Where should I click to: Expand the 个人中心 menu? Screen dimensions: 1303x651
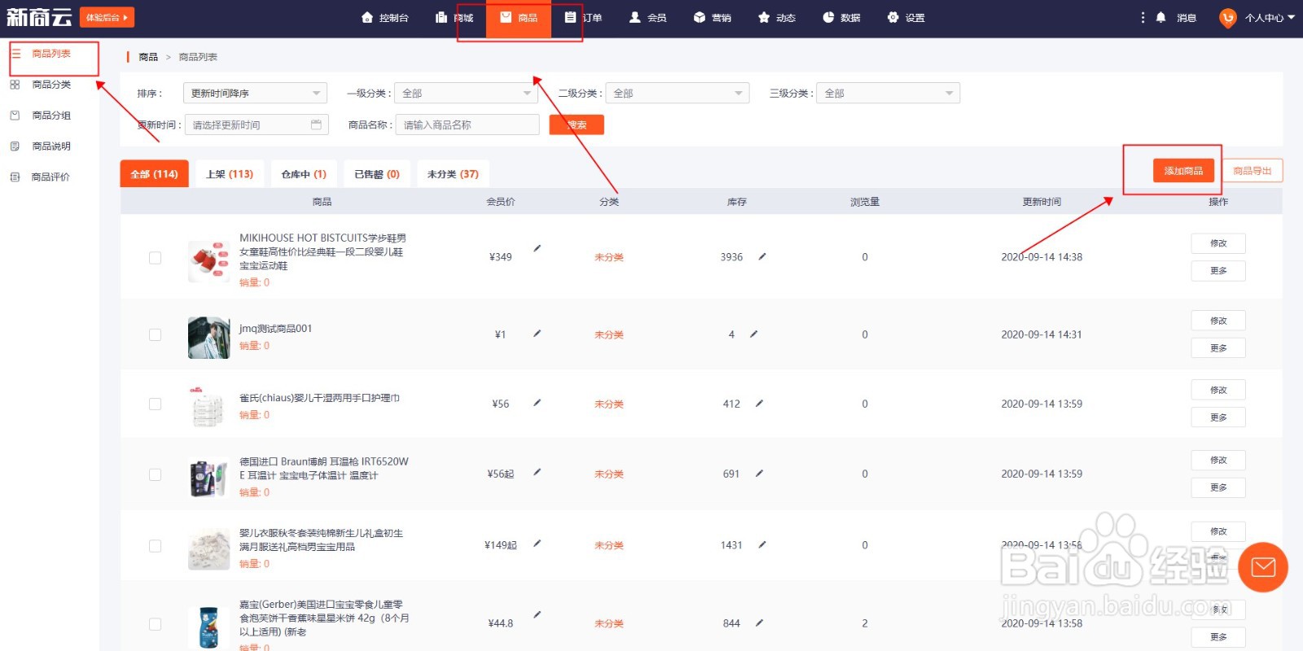click(x=1270, y=17)
